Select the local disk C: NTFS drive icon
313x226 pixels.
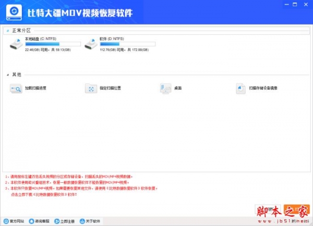(16, 44)
